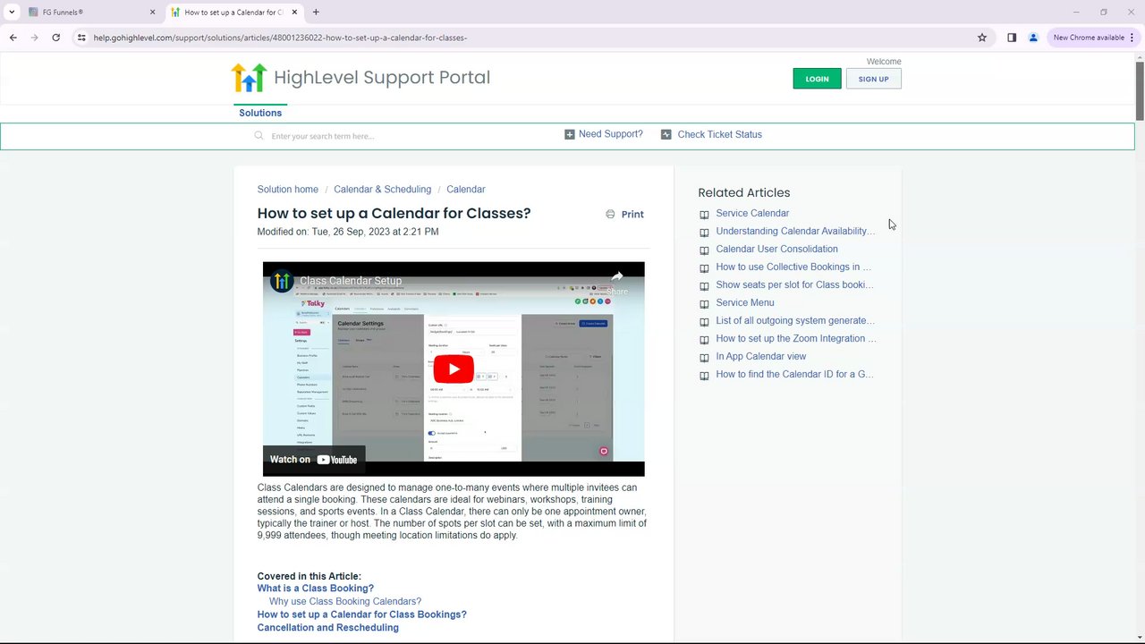1145x644 pixels.
Task: View site information icon in address bar
Action: pos(81,38)
